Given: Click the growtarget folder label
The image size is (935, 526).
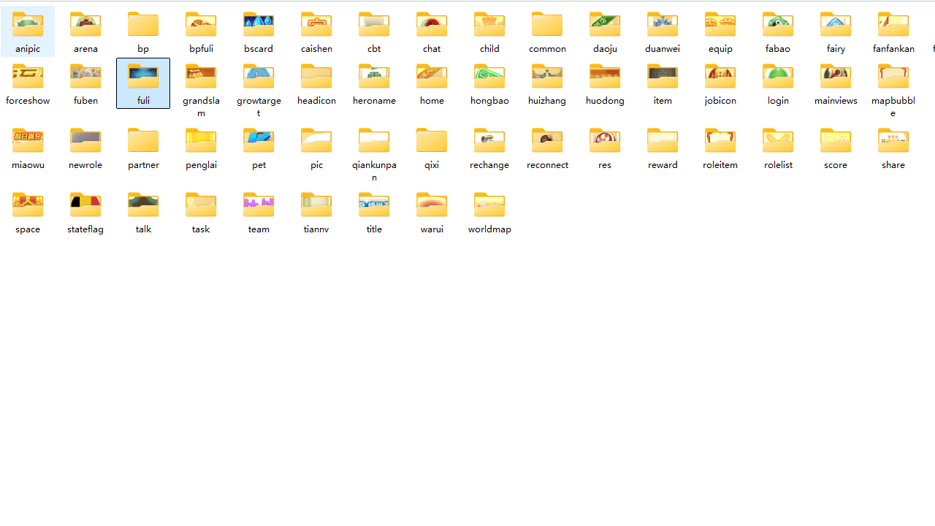Looking at the screenshot, I should coord(259,107).
